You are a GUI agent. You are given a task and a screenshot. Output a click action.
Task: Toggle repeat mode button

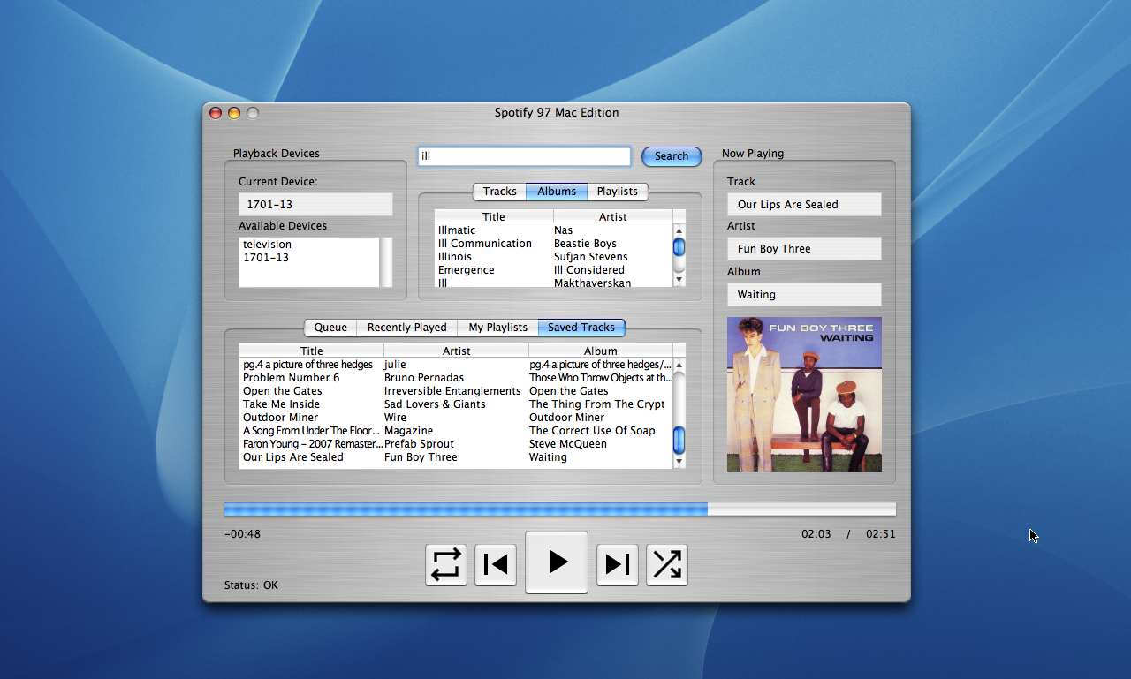coord(446,564)
